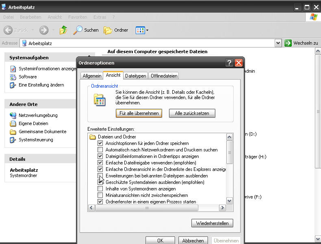Open the Systemsteuerung link icon
Screen dimensions: 321x244
pyautogui.click(x=13, y=140)
